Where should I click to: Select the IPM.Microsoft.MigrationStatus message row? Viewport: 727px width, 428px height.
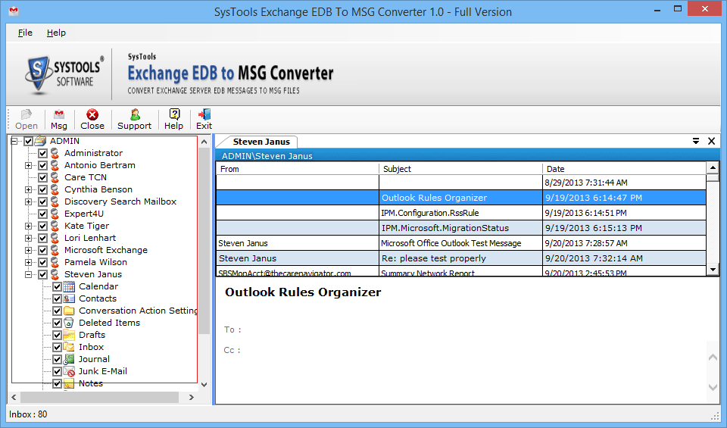pos(461,228)
